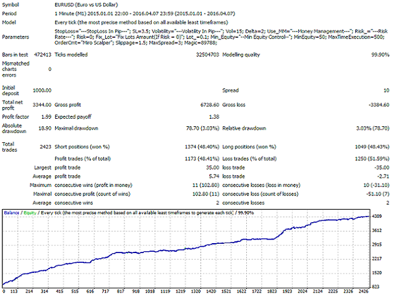The image size is (396, 297).
Task: Click the Total trades value 2423
Action: tap(45, 147)
